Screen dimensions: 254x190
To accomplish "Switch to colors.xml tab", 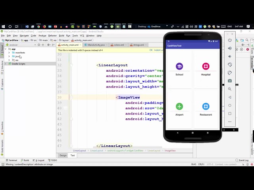I will [x=119, y=45].
